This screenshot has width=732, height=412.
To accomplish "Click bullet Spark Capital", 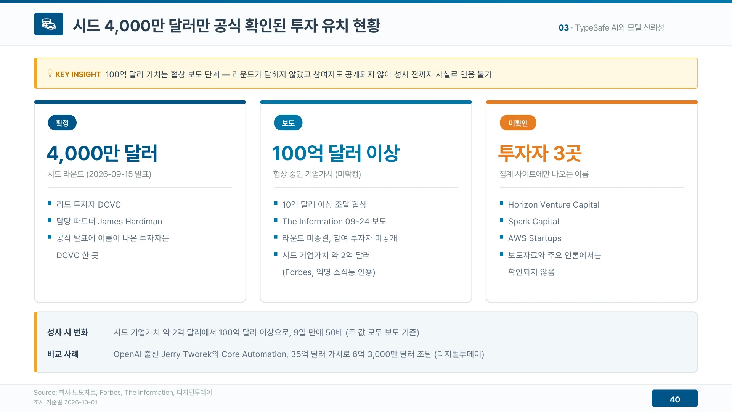I will 533,221.
